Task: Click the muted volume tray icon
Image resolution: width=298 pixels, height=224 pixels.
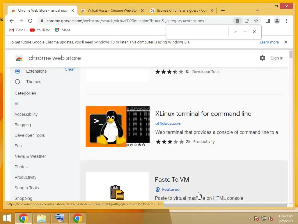Action: pyautogui.click(x=270, y=218)
